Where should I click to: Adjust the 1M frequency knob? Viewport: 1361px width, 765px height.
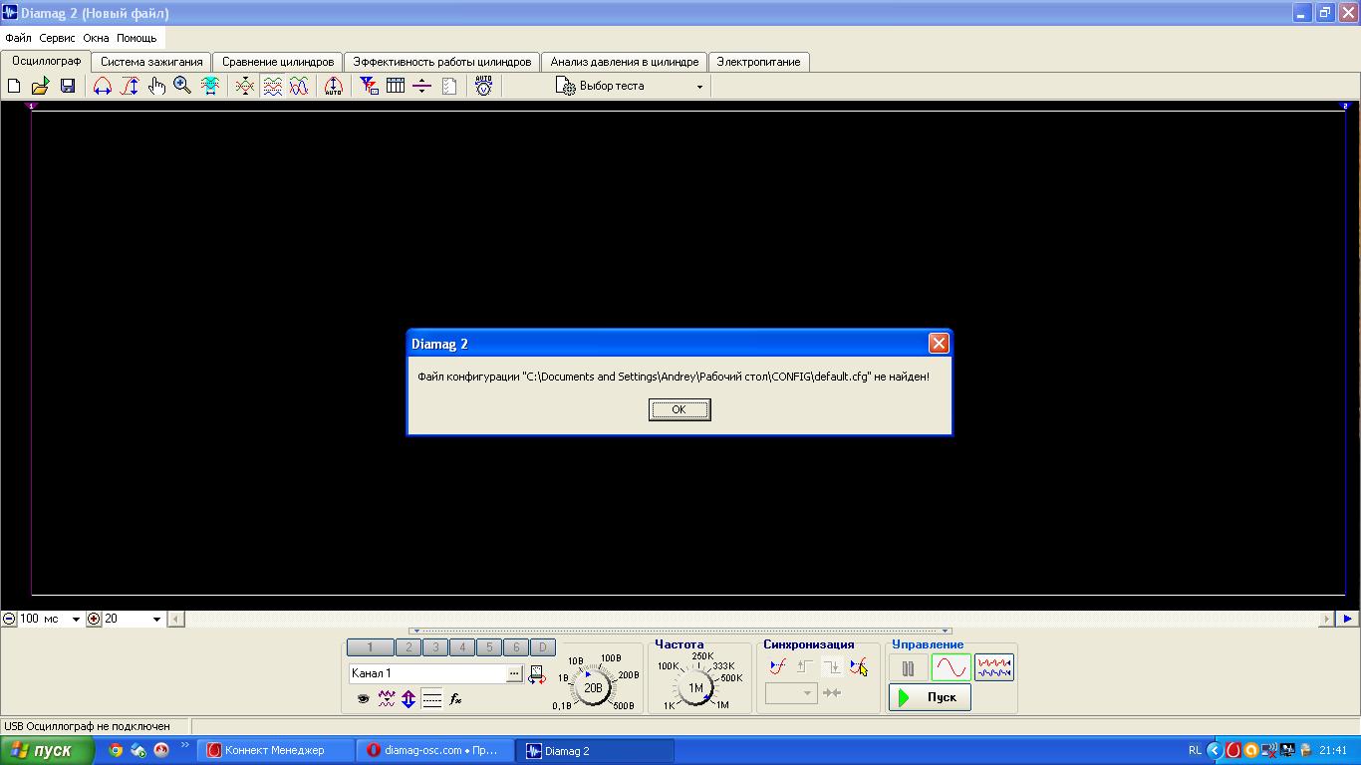click(695, 686)
